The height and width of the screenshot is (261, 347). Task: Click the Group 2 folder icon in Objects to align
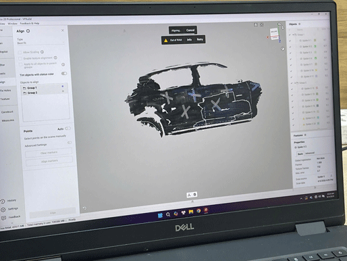click(25, 93)
